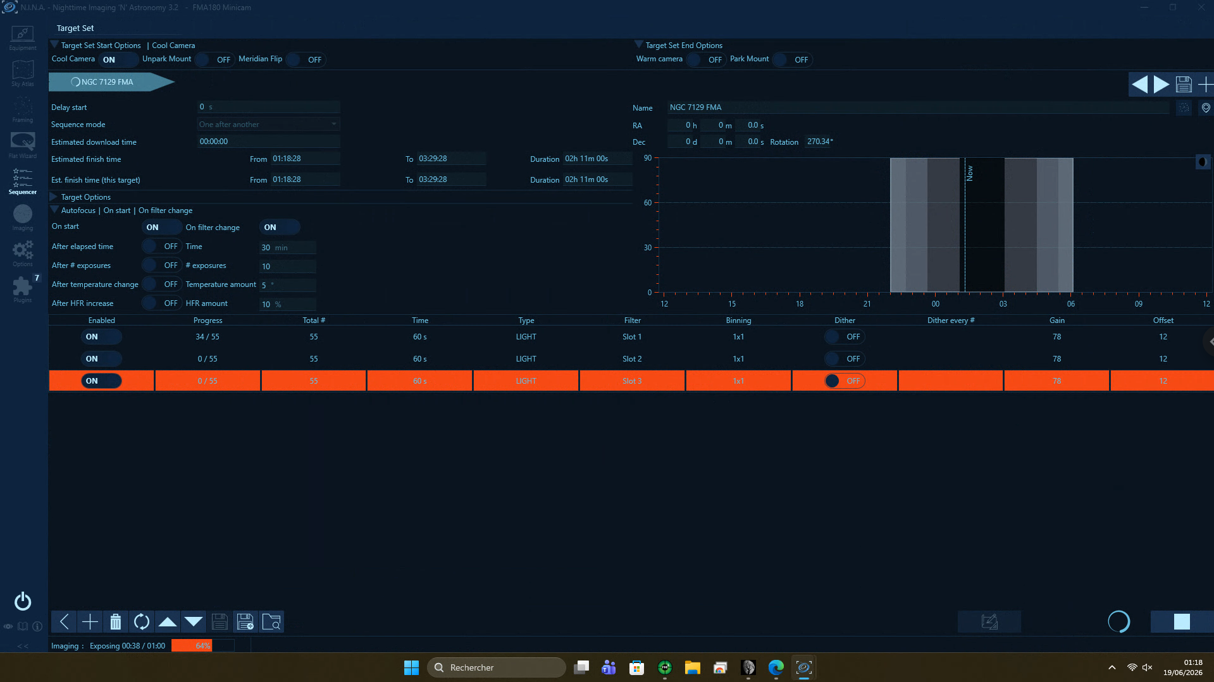1214x682 pixels.
Task: Collapse the Autofocus section
Action: coord(55,210)
